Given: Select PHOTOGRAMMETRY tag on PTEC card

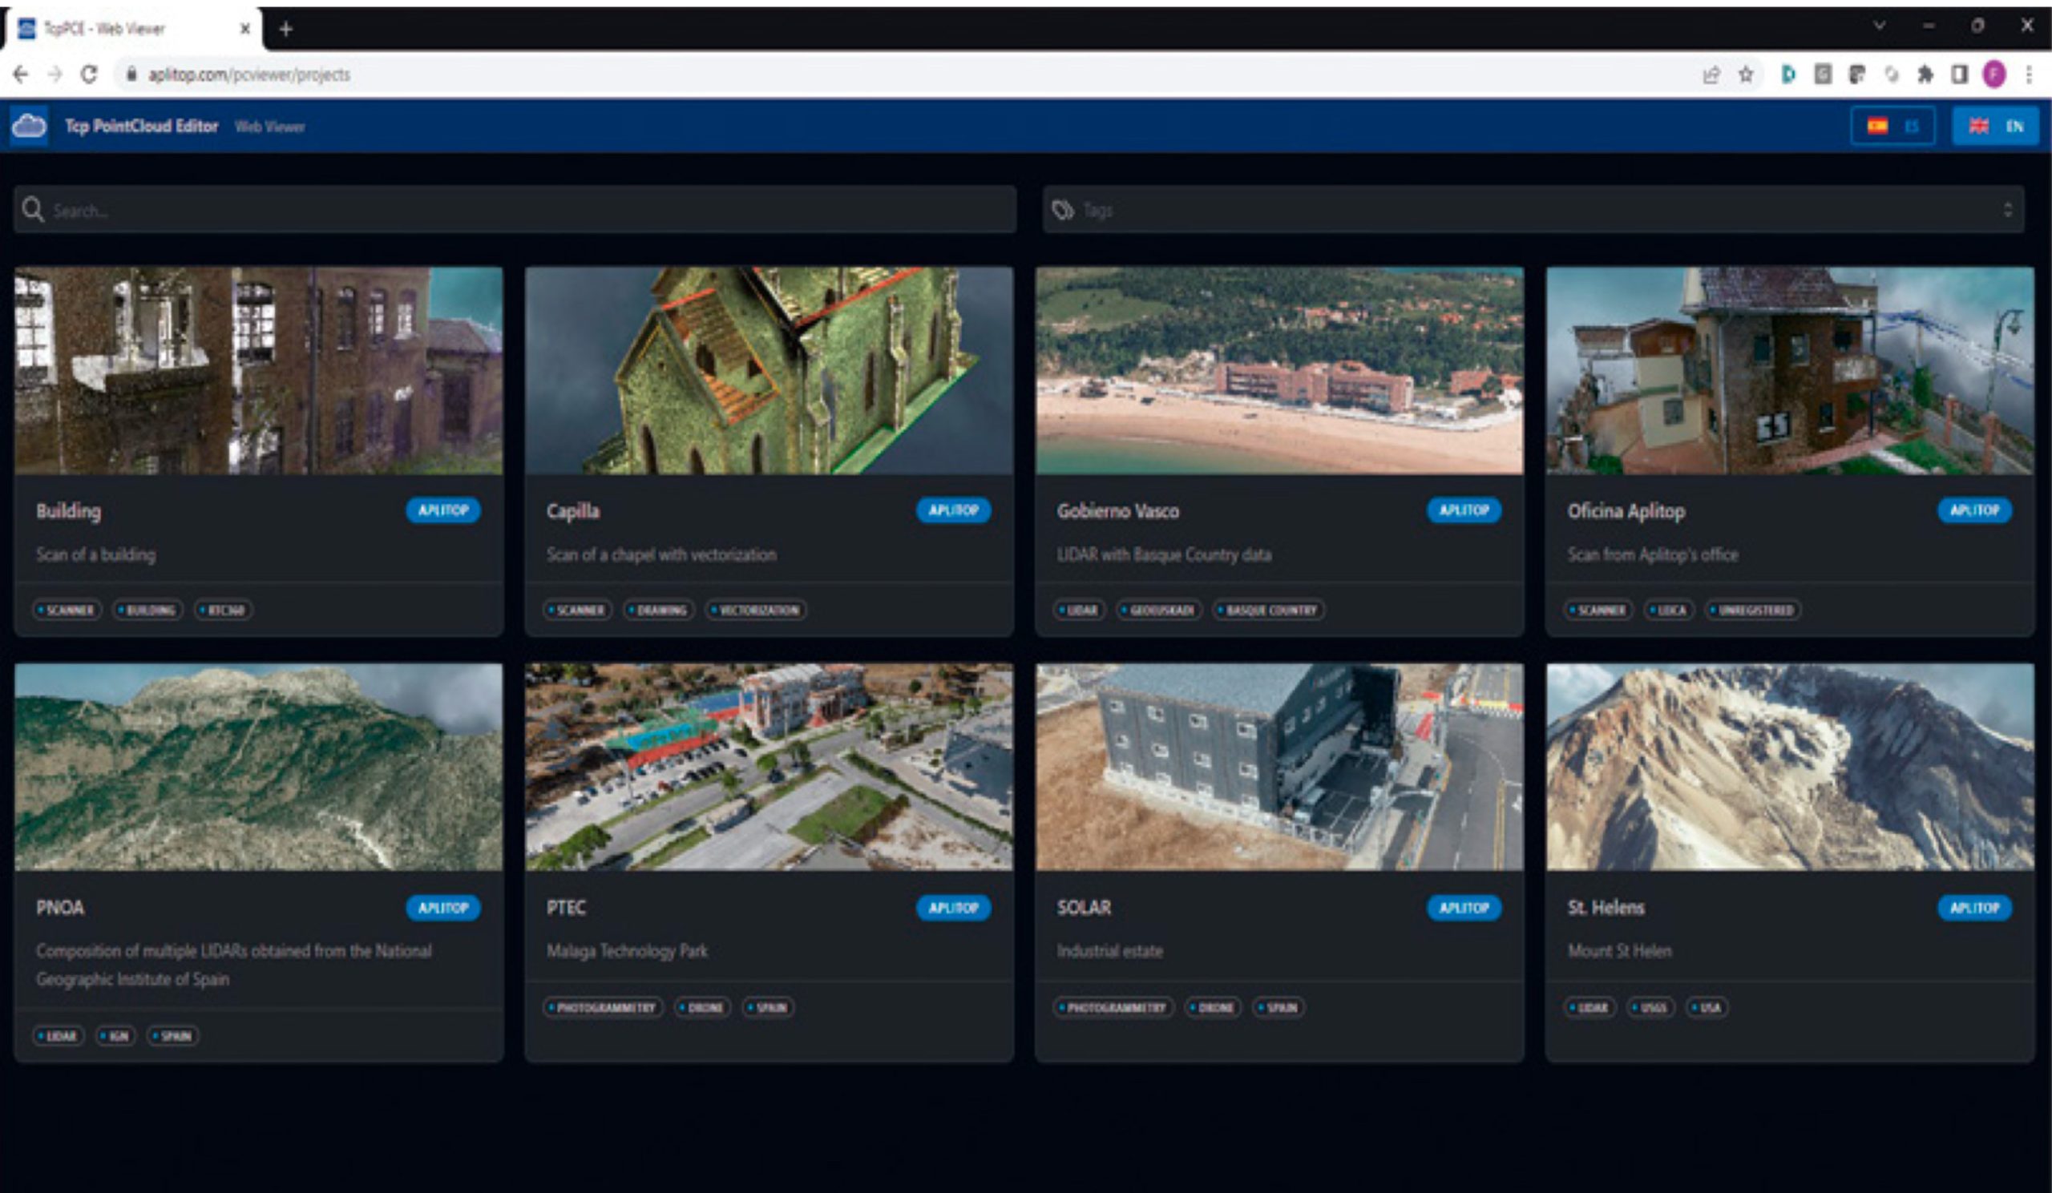Looking at the screenshot, I should coord(604,1007).
